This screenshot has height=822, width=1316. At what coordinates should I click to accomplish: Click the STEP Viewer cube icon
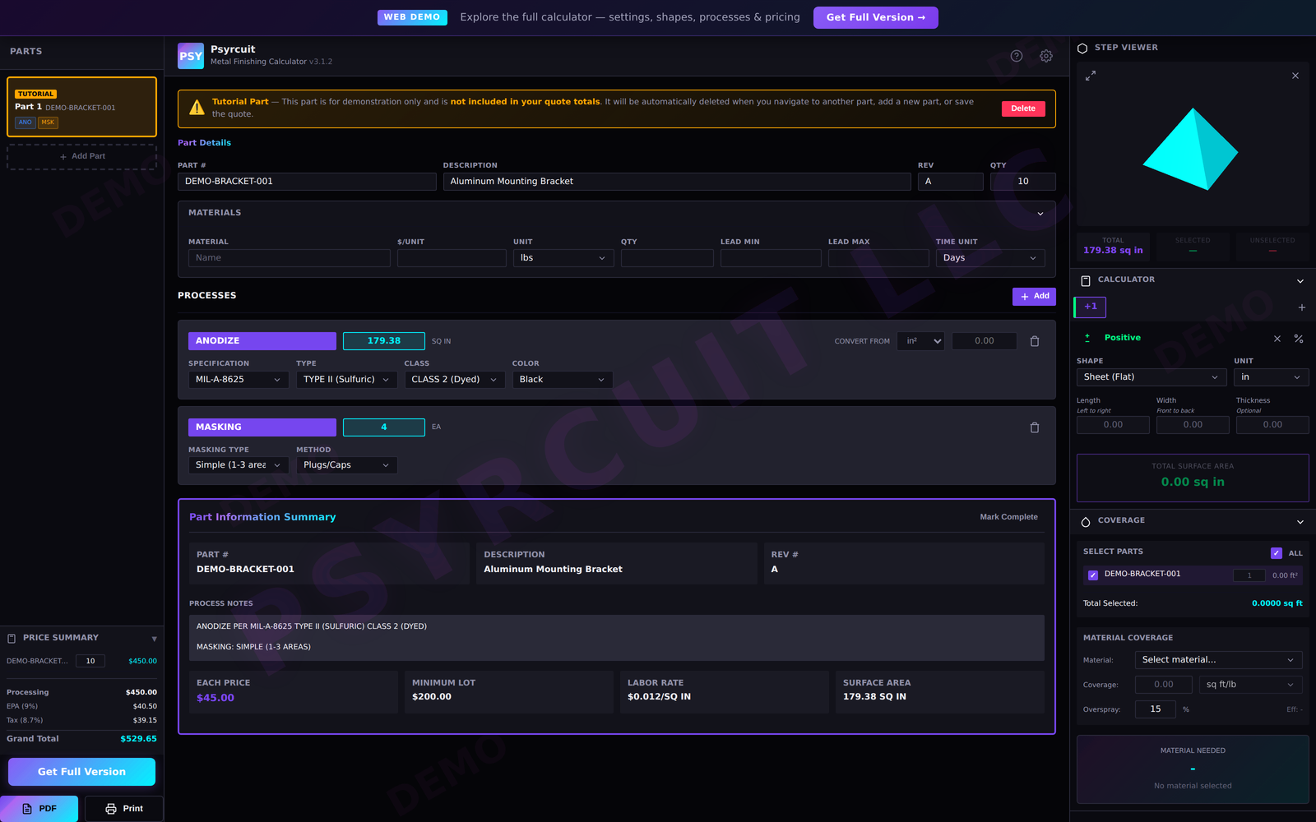coord(1082,48)
